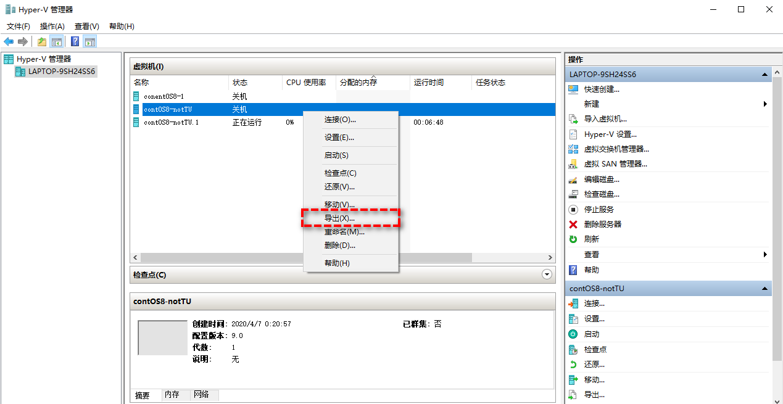Click Hyper-V 设置... link in actions
Viewport: 783px width, 404px height.
click(610, 134)
